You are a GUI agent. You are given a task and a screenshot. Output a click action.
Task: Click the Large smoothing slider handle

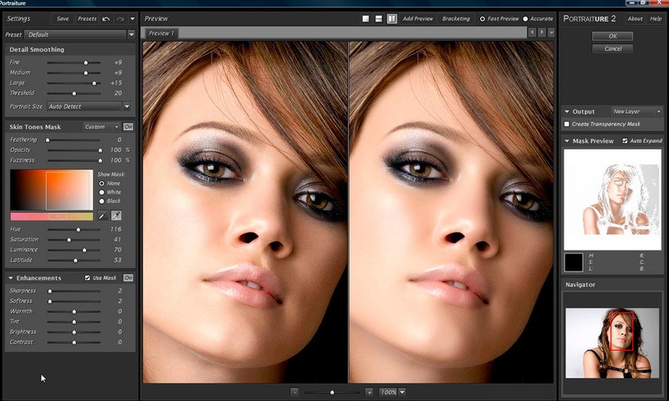[94, 83]
